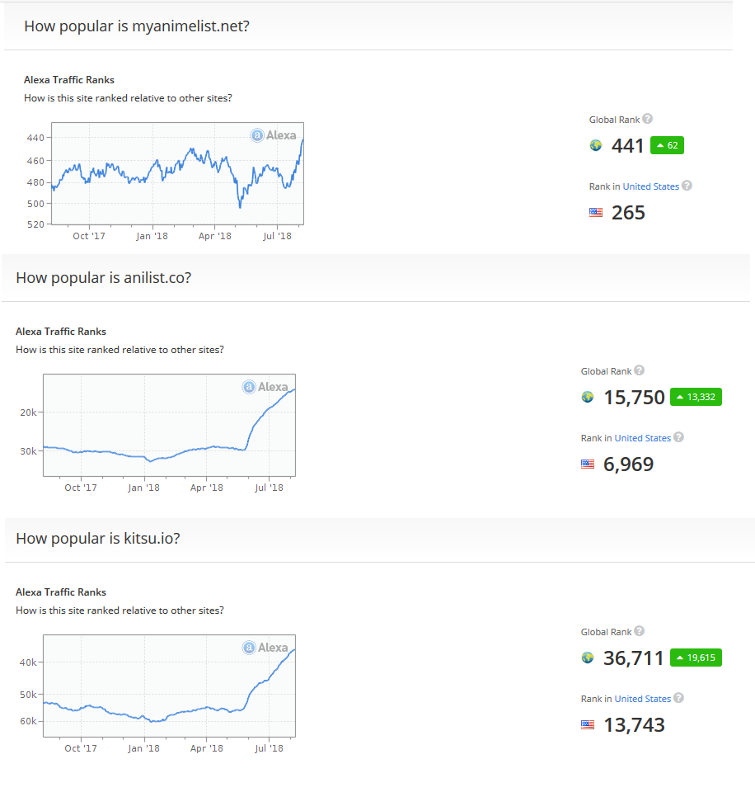Open United States link under kitsu rank
Screen dimensions: 755x792
(x=642, y=699)
